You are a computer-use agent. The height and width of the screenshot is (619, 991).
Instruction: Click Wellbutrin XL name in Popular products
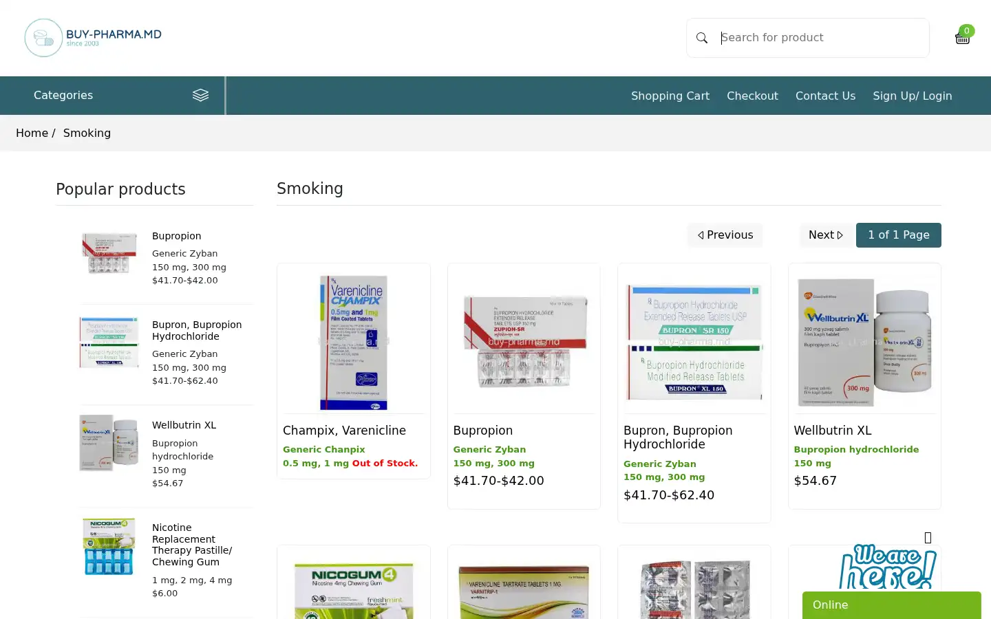[184, 425]
